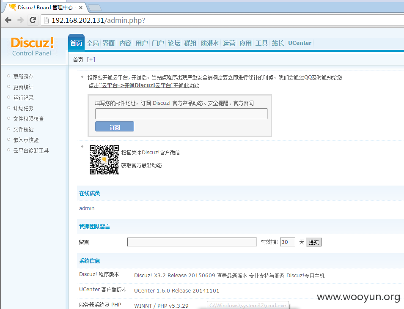This screenshot has height=309, width=404.
Task: Click the Discuz! Control Panel logo
Action: point(32,46)
